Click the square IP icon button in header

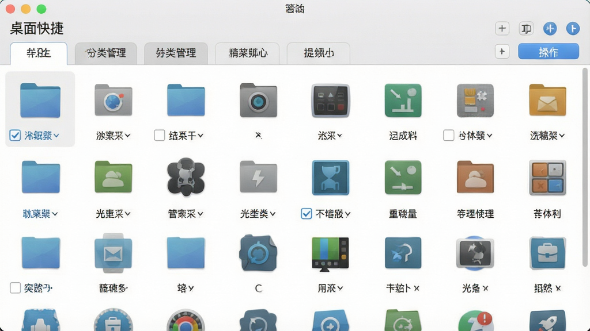pyautogui.click(x=526, y=29)
